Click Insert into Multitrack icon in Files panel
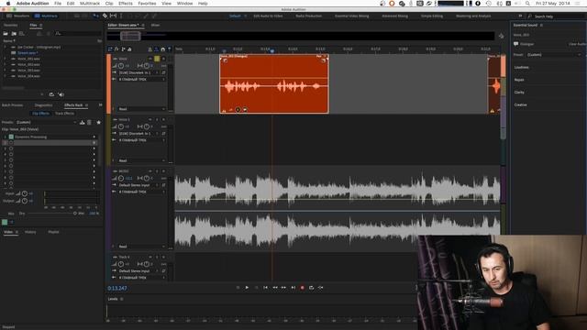 [39, 34]
